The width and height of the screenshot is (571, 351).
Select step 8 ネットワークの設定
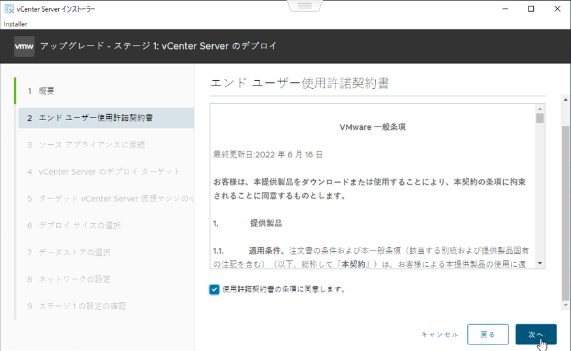click(x=106, y=279)
